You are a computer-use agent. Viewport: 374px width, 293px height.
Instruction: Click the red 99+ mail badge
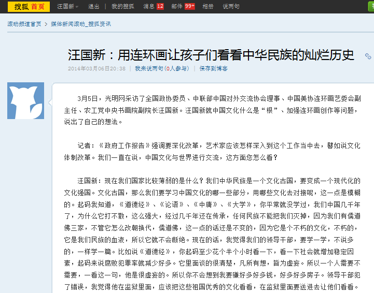pos(190,6)
